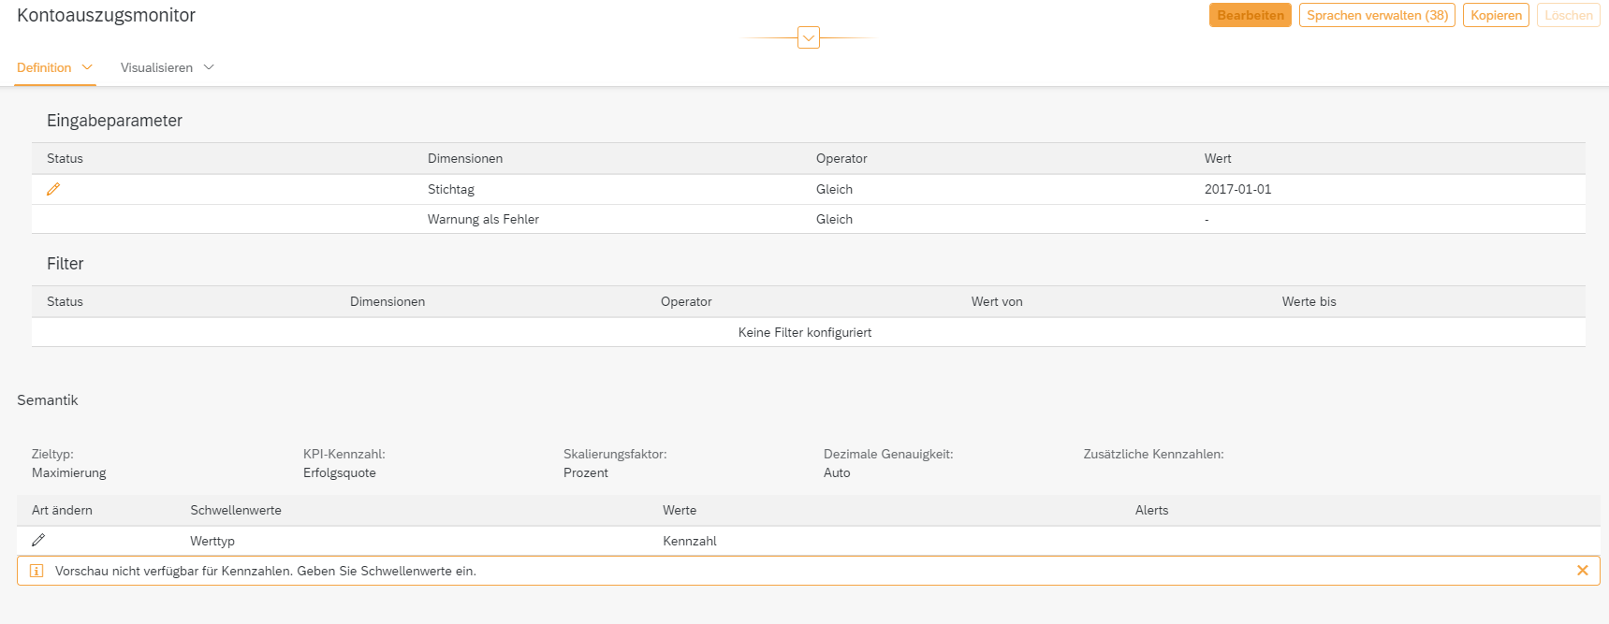
Task: Click the Löschen button
Action: (x=1568, y=15)
